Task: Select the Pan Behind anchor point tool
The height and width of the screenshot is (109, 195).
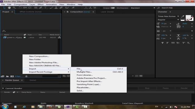Action: pyautogui.click(x=30, y=8)
